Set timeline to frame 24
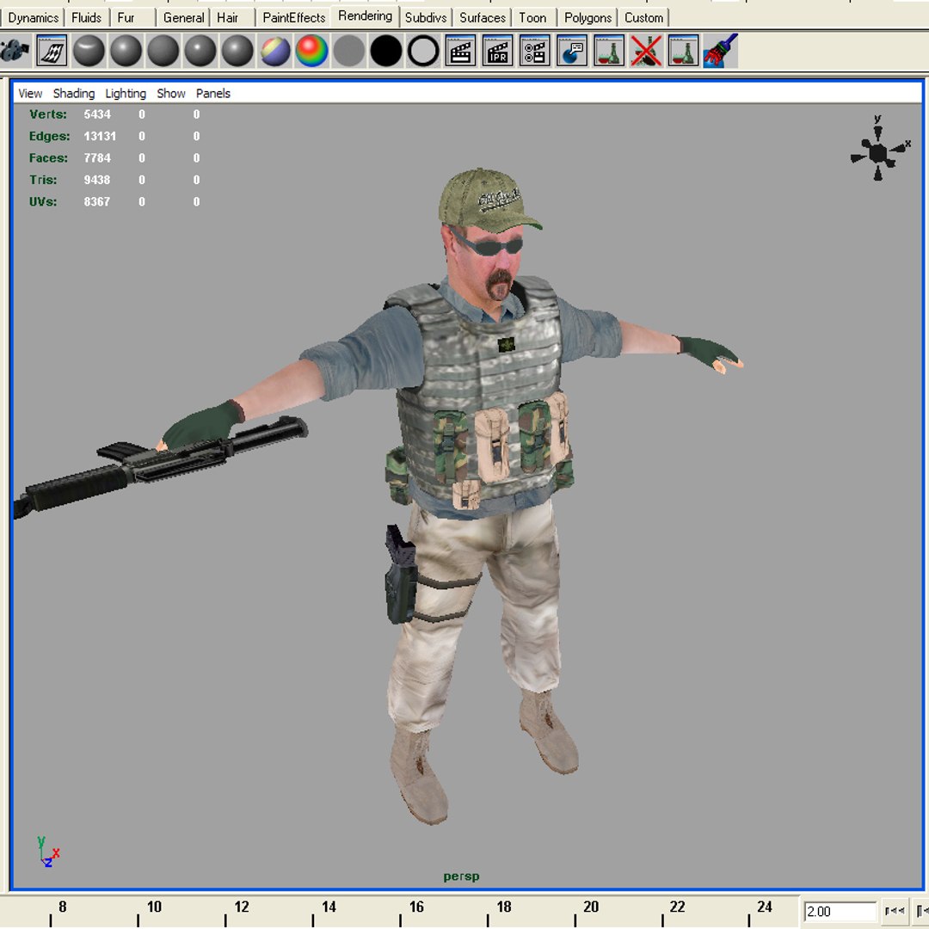 (x=765, y=907)
